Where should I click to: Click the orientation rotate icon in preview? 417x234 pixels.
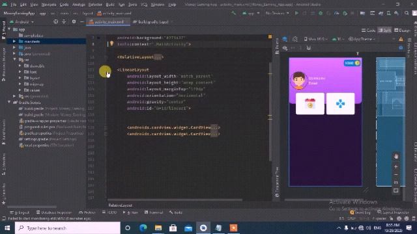click(295, 39)
